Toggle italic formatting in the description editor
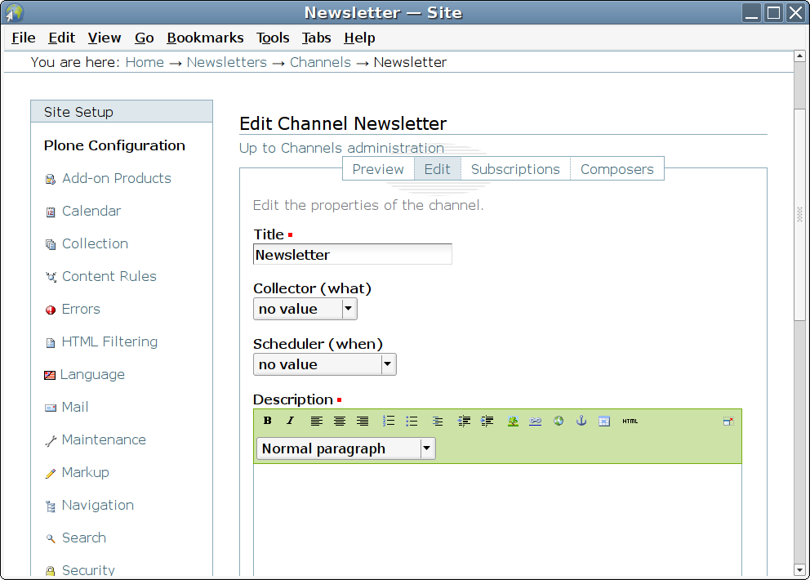 tap(290, 421)
